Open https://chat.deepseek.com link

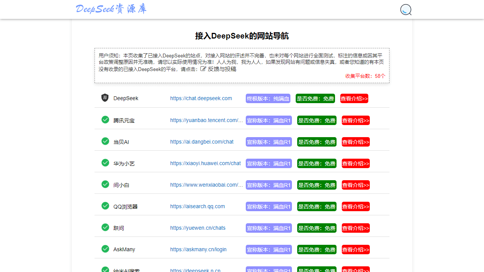tap(201, 98)
